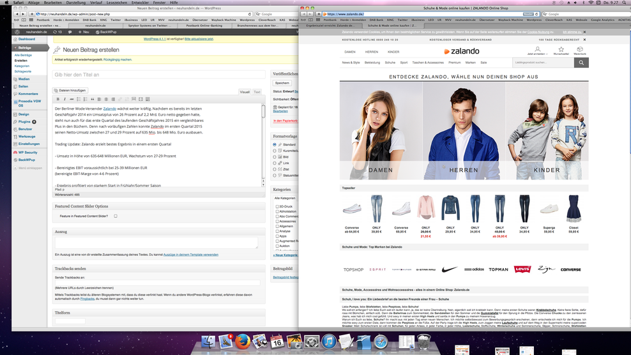Select the Standard post format
The image size is (631, 355).
pos(275,144)
